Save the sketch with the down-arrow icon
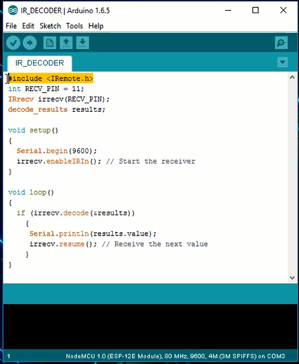Image resolution: width=299 pixels, height=364 pixels. coord(83,43)
